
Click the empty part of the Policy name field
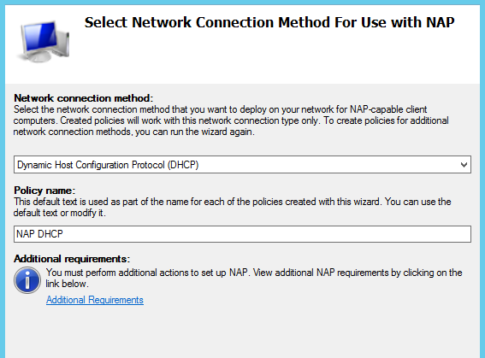pyautogui.click(x=266, y=234)
